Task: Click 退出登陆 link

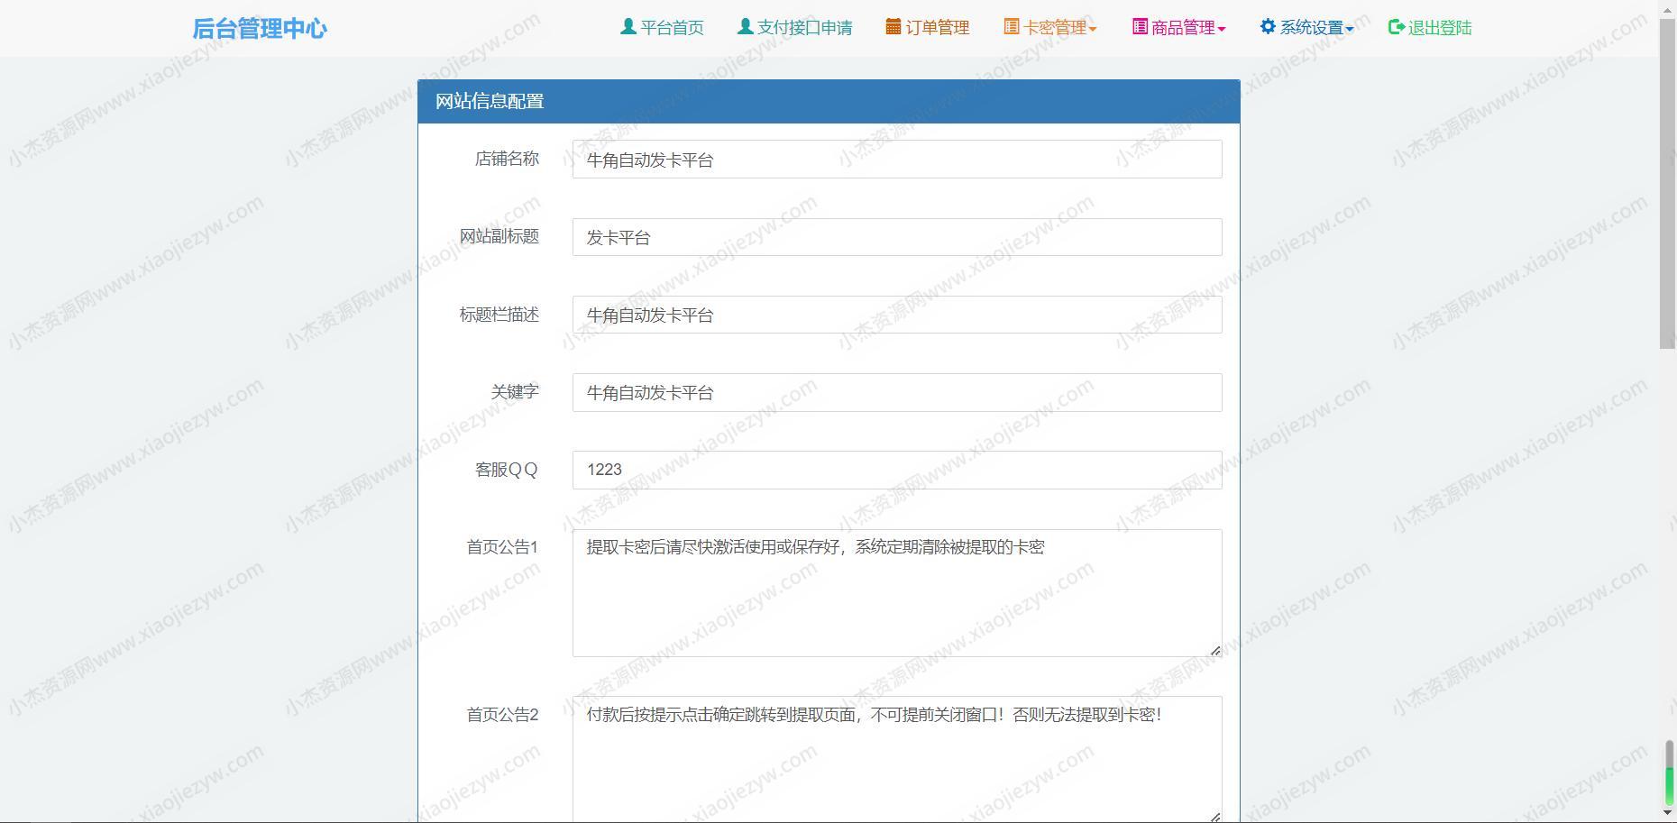Action: 1430,28
